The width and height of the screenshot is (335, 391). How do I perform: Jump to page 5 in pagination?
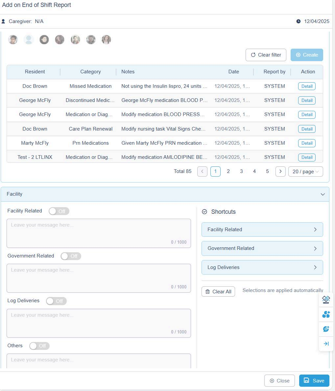coord(267,171)
